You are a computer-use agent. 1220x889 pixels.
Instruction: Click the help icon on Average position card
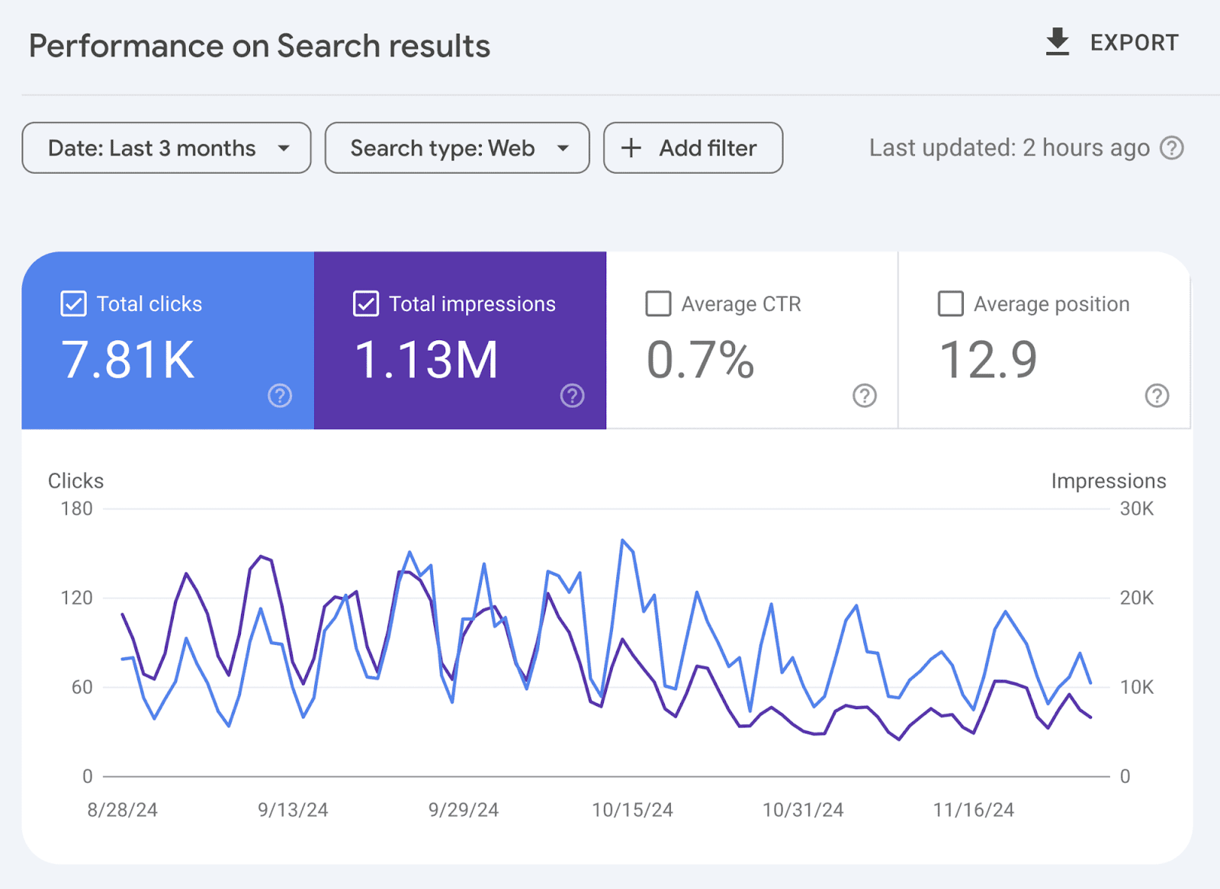tap(1157, 396)
